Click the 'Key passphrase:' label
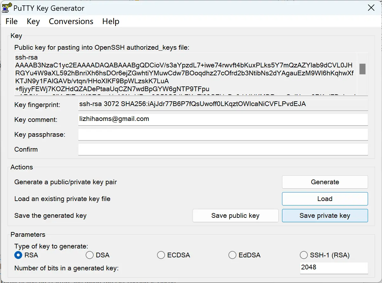This screenshot has height=283, width=382. [40, 135]
